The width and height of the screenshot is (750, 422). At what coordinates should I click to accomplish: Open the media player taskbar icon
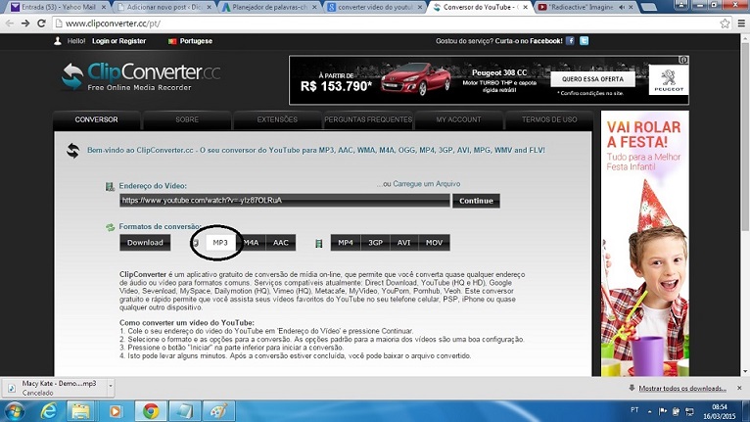[x=115, y=411]
